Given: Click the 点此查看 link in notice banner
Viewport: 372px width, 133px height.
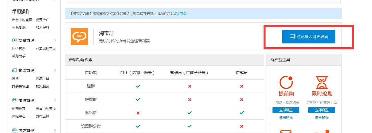Looking at the screenshot, I should [x=180, y=14].
